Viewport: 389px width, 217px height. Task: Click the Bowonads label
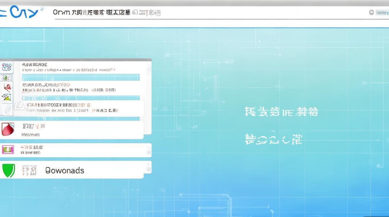tap(65, 170)
